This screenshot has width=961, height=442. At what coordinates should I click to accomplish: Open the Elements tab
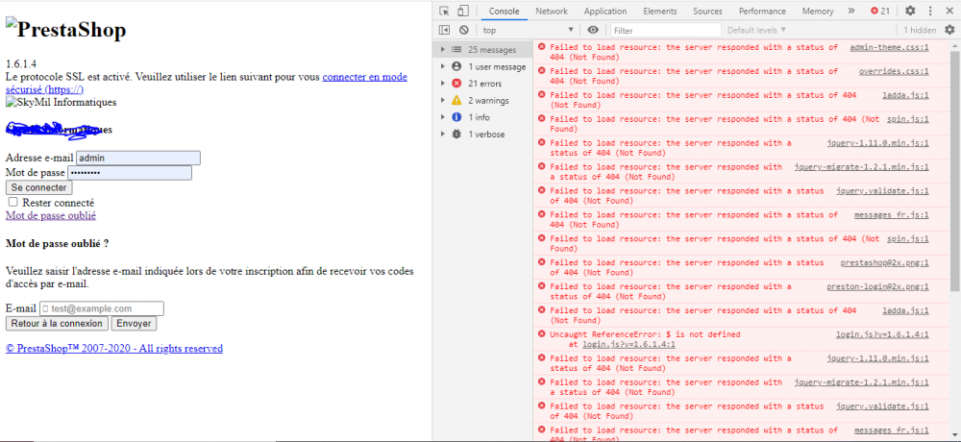[660, 11]
